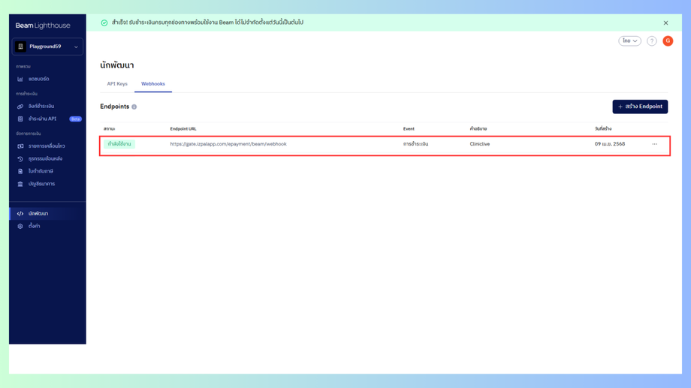Open แดชบอร์ด in the sidebar

(39, 80)
